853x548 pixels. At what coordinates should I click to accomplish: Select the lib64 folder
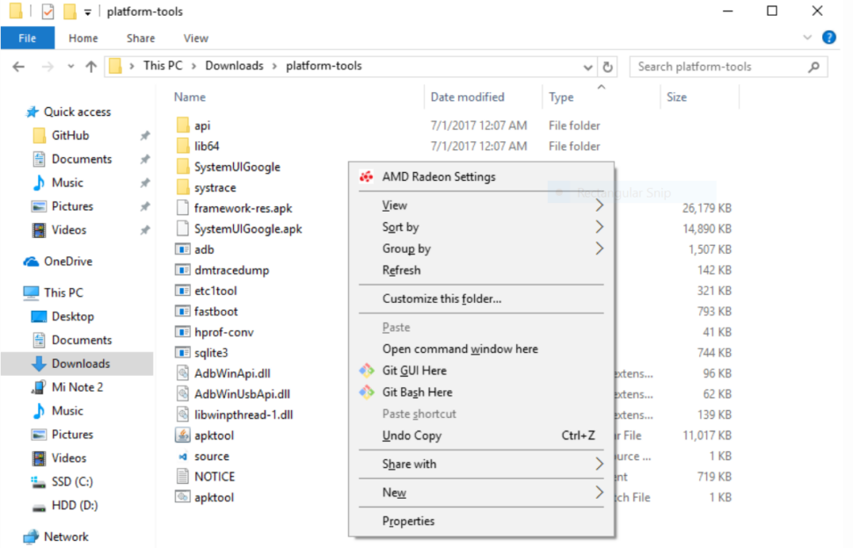207,146
